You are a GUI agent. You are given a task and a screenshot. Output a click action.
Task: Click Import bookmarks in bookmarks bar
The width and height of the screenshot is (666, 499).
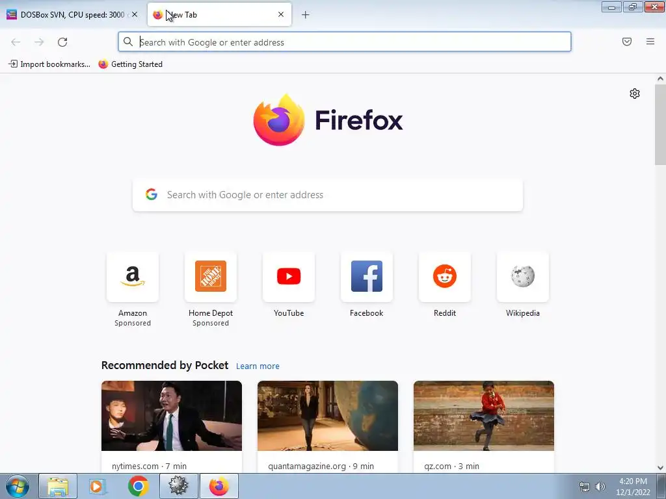(49, 64)
